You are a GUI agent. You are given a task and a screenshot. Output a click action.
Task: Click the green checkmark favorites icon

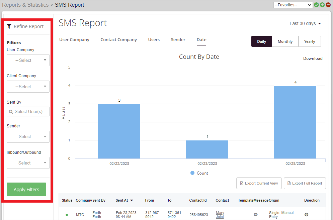tap(316, 5)
